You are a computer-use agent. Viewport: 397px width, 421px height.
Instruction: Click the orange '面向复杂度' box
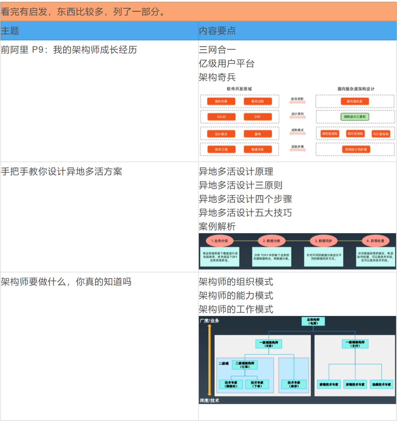click(x=355, y=101)
